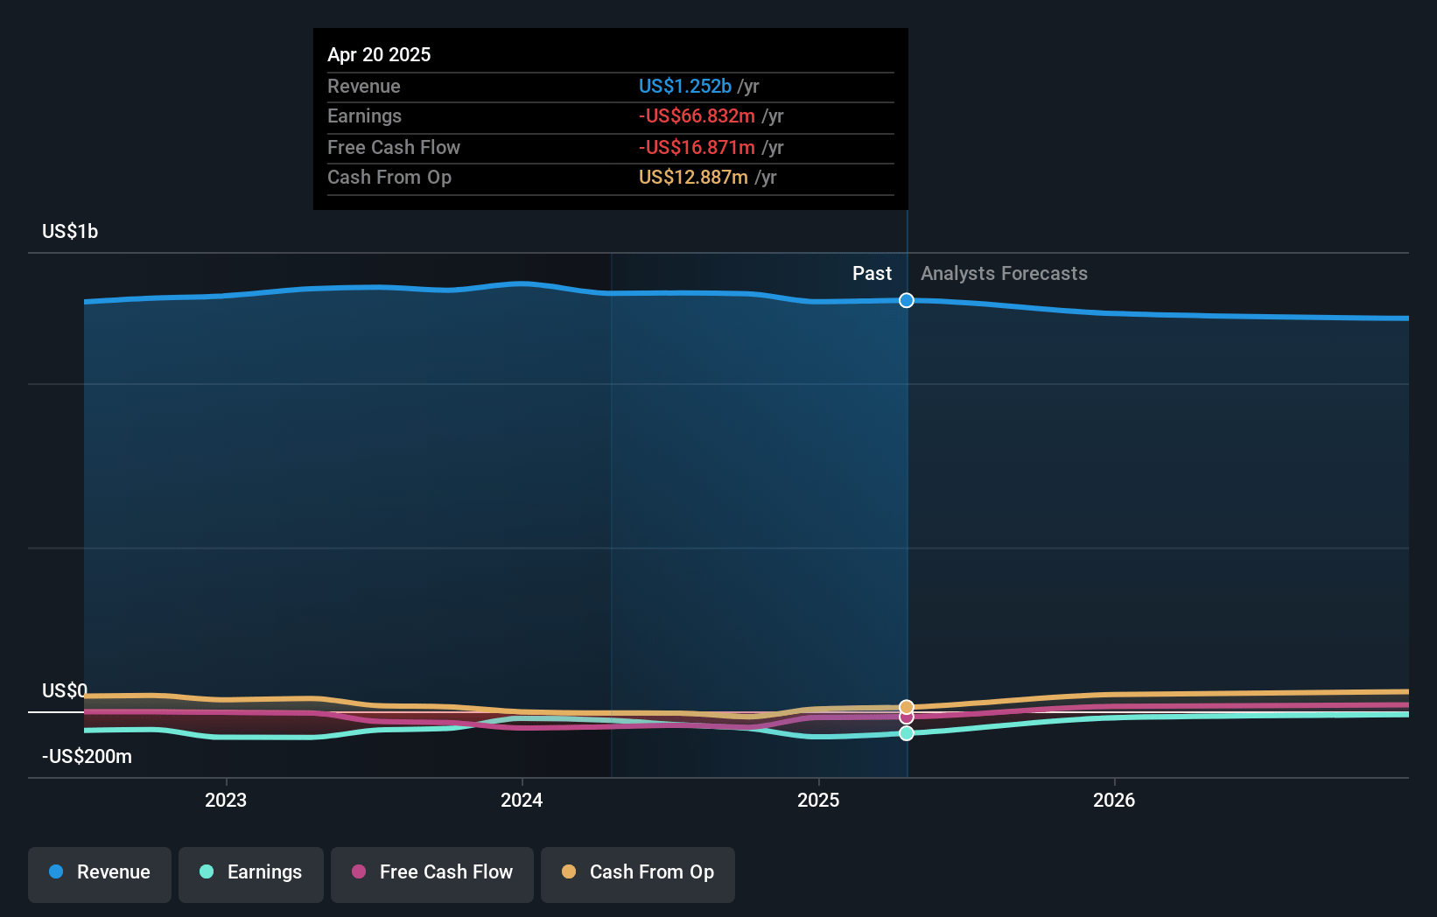Image resolution: width=1437 pixels, height=917 pixels.
Task: Select the Free Cash Flow pink data point
Action: click(x=907, y=717)
